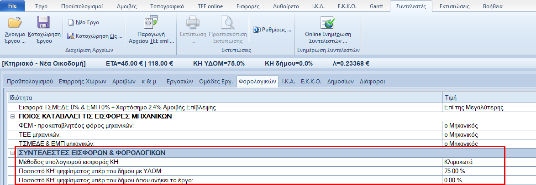
Task: Open Ρυθμίσεις print settings
Action: tap(272, 30)
